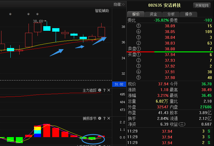Open the 资金 tab
The width and height of the screenshot is (214, 146).
point(153,14)
